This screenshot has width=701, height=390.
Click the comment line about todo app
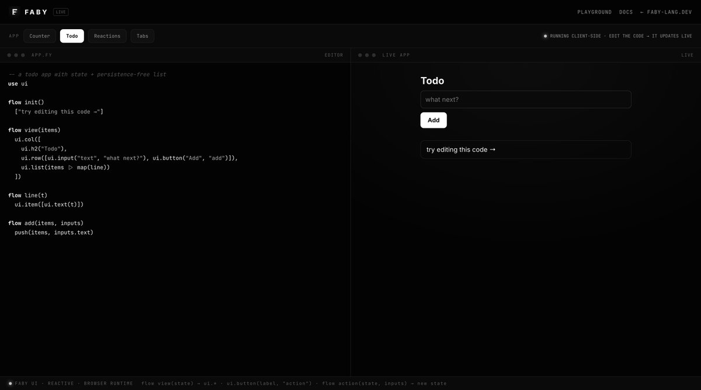pos(88,74)
